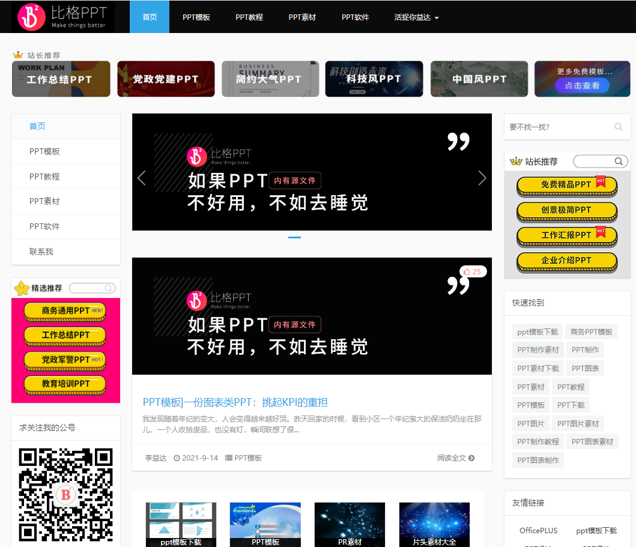The width and height of the screenshot is (636, 547).
Task: Expand 阅读全文 via its arrow icon
Action: (472, 457)
